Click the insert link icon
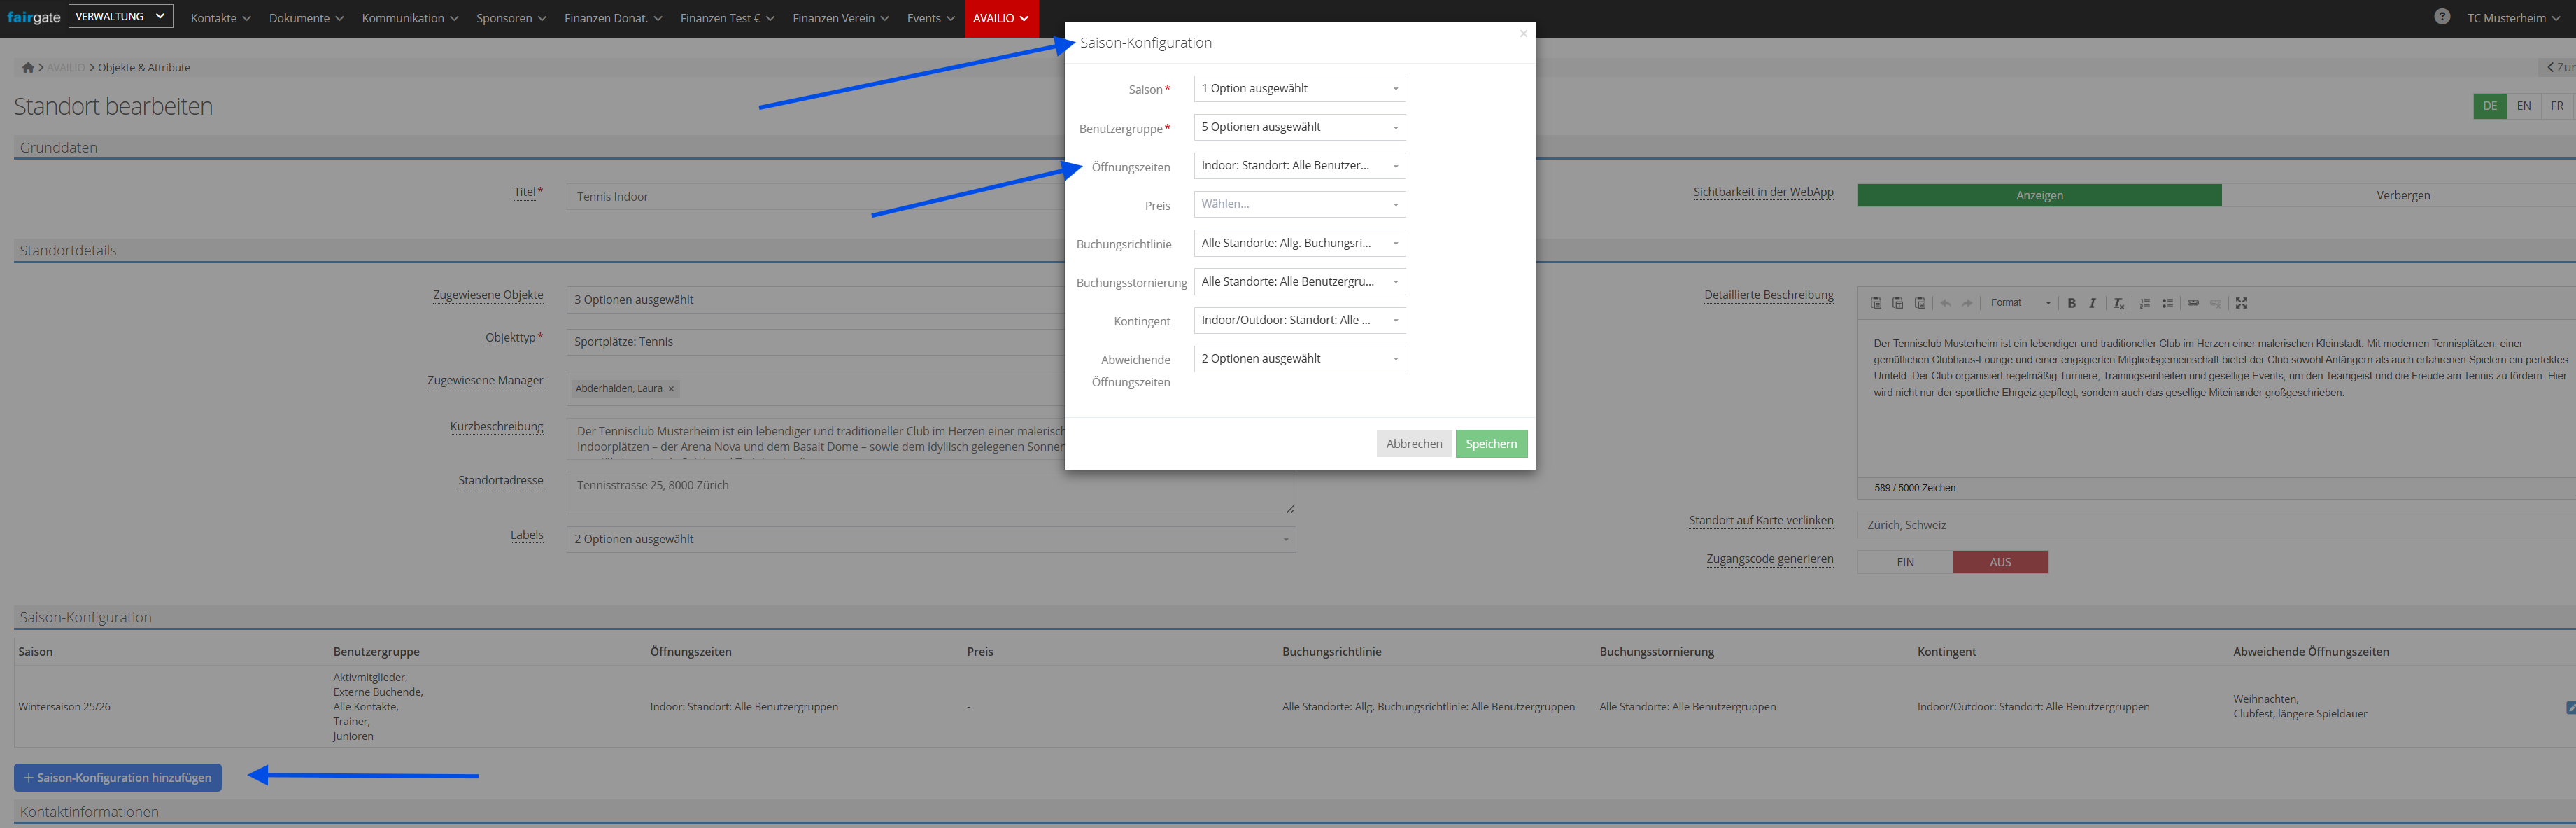This screenshot has width=2576, height=828. 2193,303
